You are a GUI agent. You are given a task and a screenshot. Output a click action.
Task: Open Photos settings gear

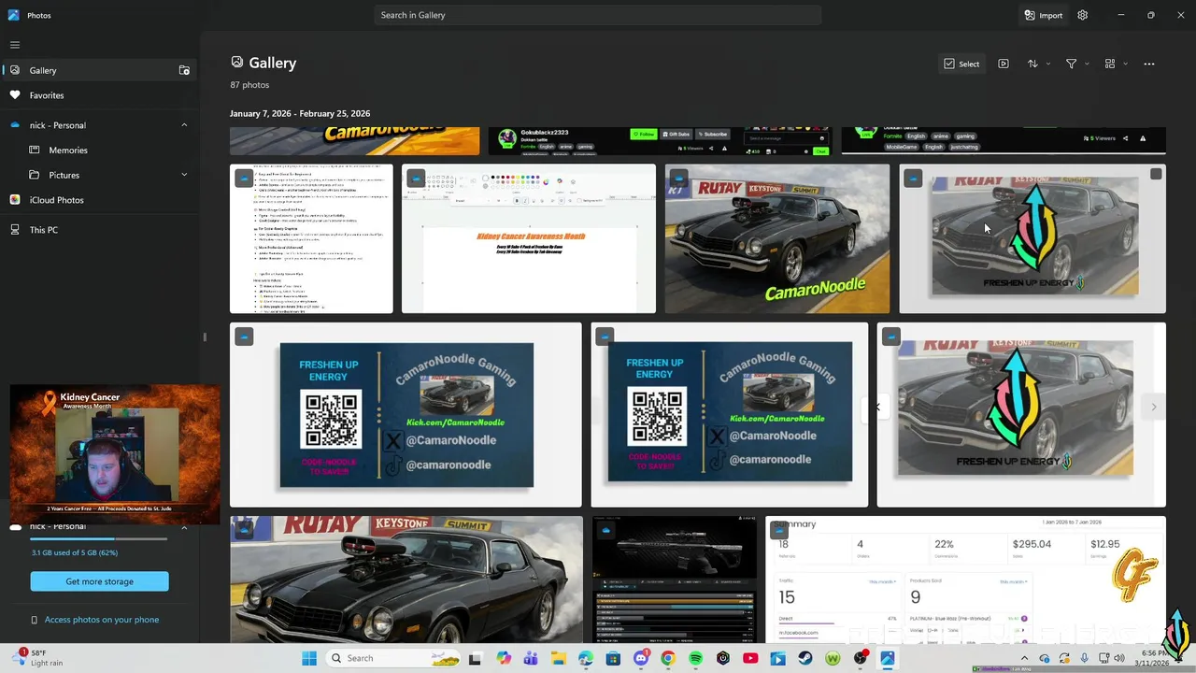(x=1082, y=15)
